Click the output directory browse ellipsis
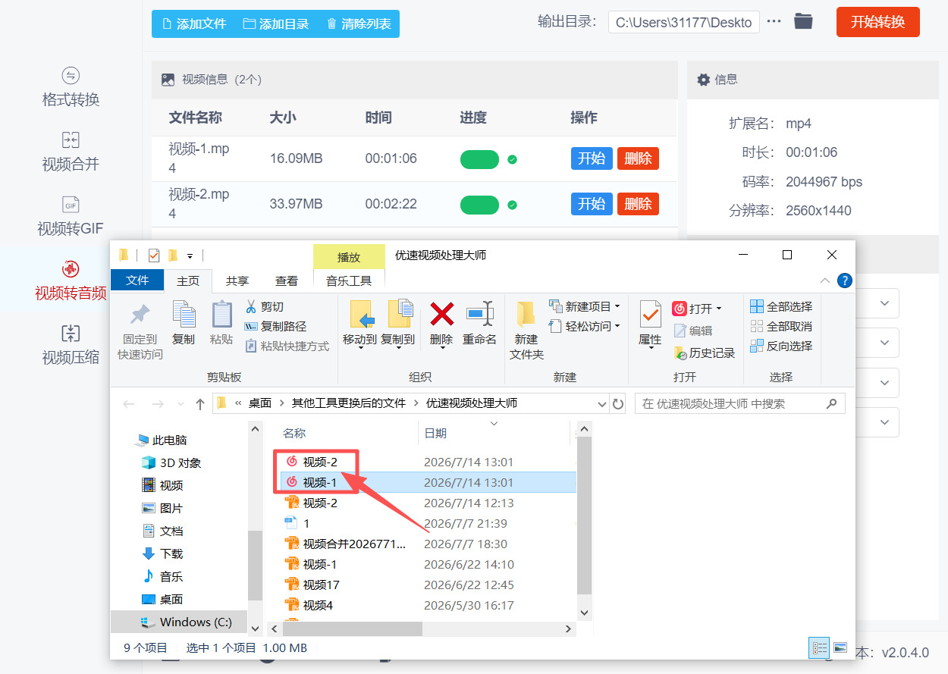Image resolution: width=948 pixels, height=674 pixels. click(x=774, y=22)
